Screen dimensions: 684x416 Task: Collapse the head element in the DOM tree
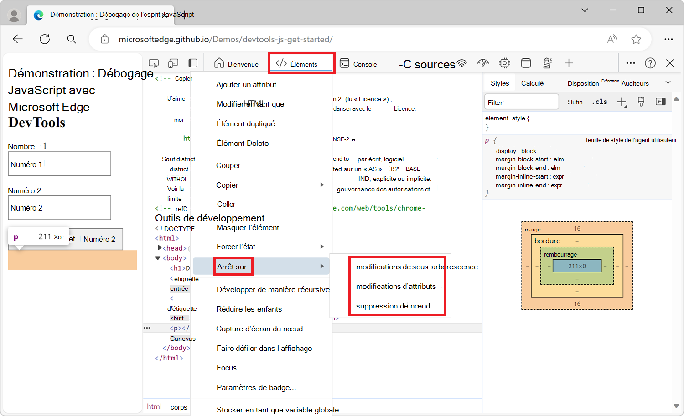point(159,247)
